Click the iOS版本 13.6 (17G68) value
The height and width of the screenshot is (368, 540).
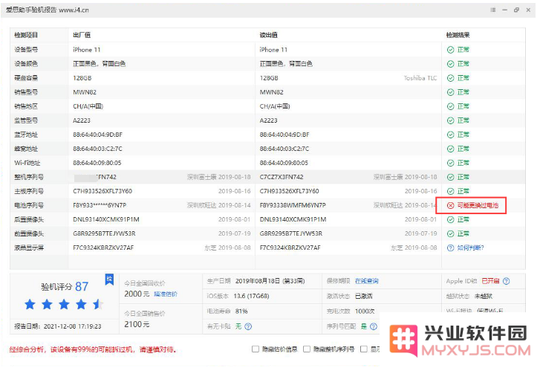click(x=251, y=296)
